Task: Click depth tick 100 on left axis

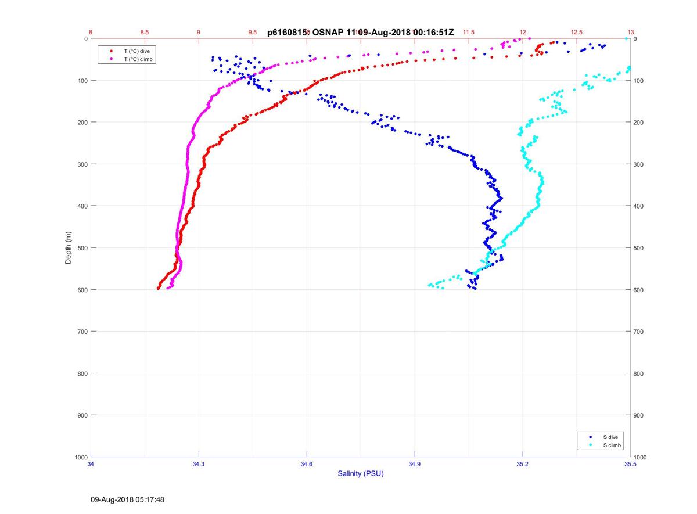Action: 82,81
